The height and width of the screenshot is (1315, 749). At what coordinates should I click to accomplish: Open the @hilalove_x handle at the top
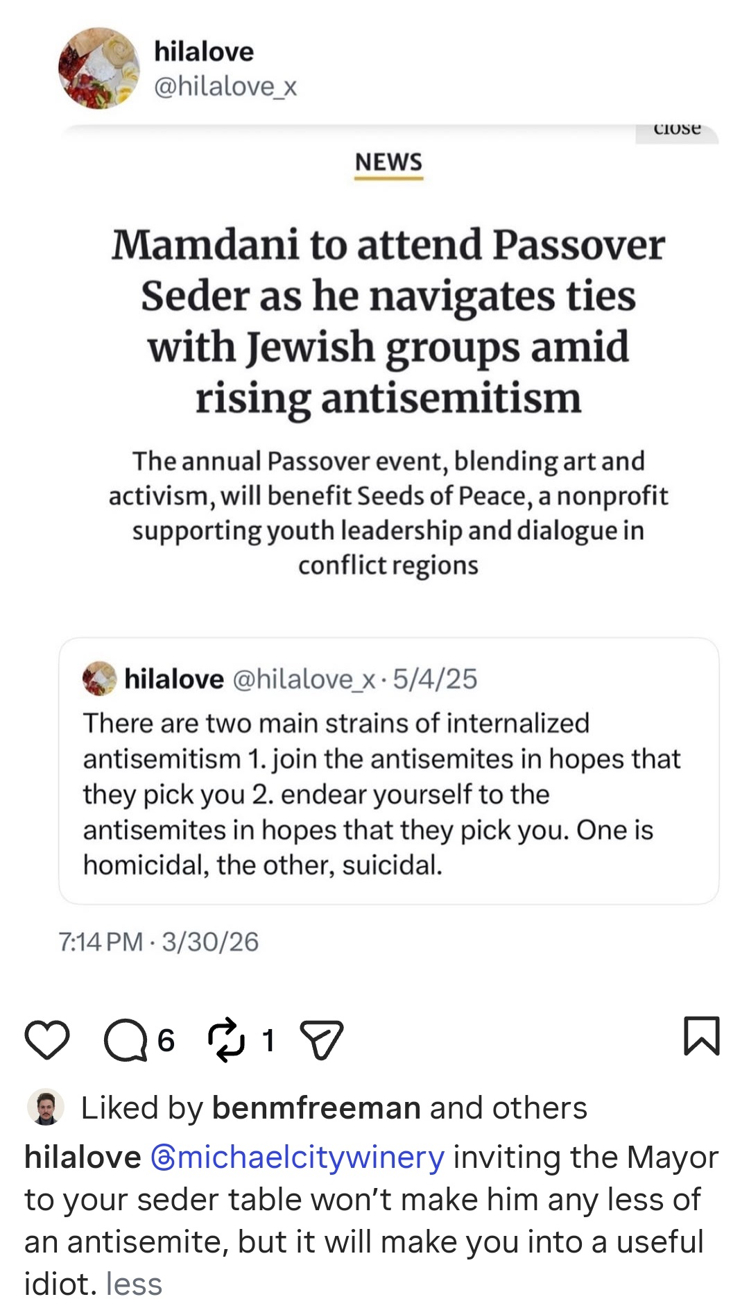[x=225, y=87]
